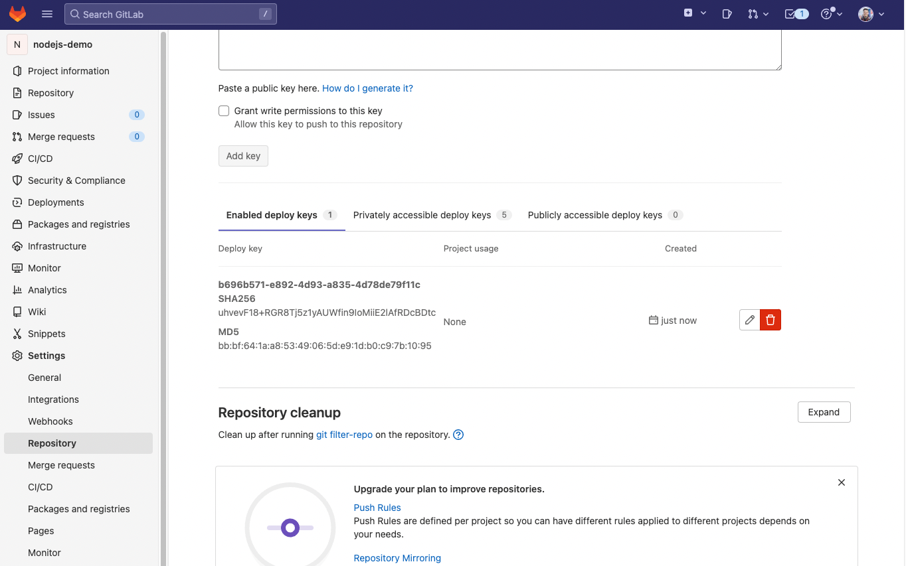Switch to Publicly accessible deploy keys tab

594,215
